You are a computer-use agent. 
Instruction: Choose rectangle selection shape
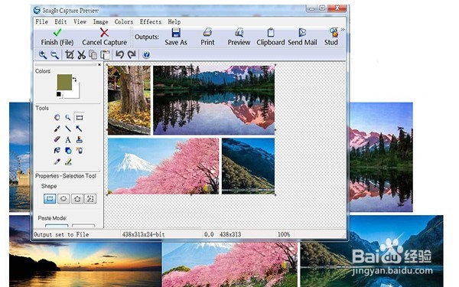(x=50, y=199)
